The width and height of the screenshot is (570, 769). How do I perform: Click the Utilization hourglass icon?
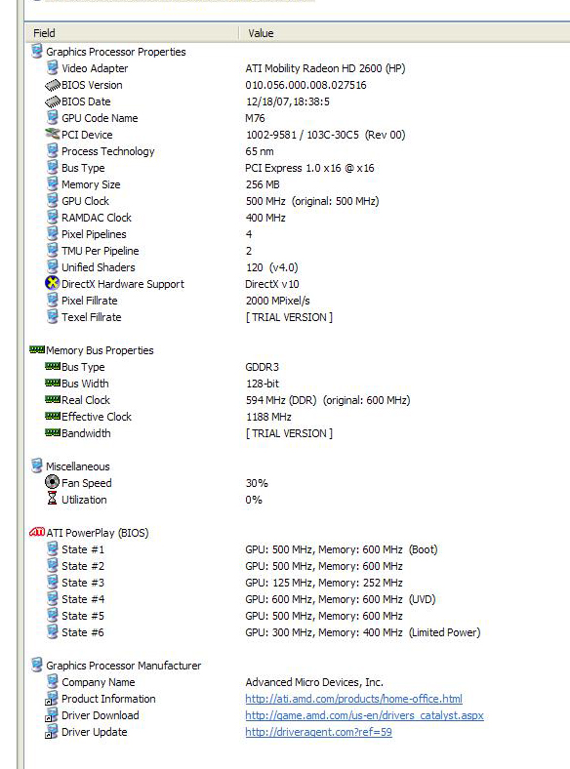coord(52,499)
